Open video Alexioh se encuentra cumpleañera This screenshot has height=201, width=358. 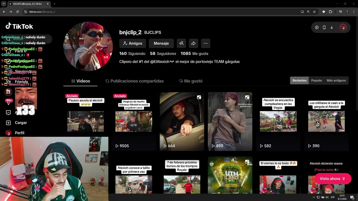click(x=278, y=121)
